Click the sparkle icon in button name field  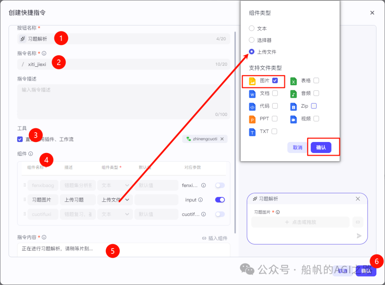click(x=22, y=39)
